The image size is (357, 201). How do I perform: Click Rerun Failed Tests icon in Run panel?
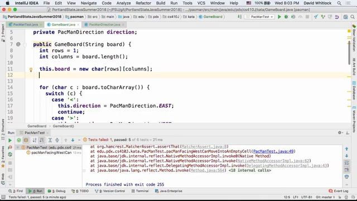(x=10, y=147)
